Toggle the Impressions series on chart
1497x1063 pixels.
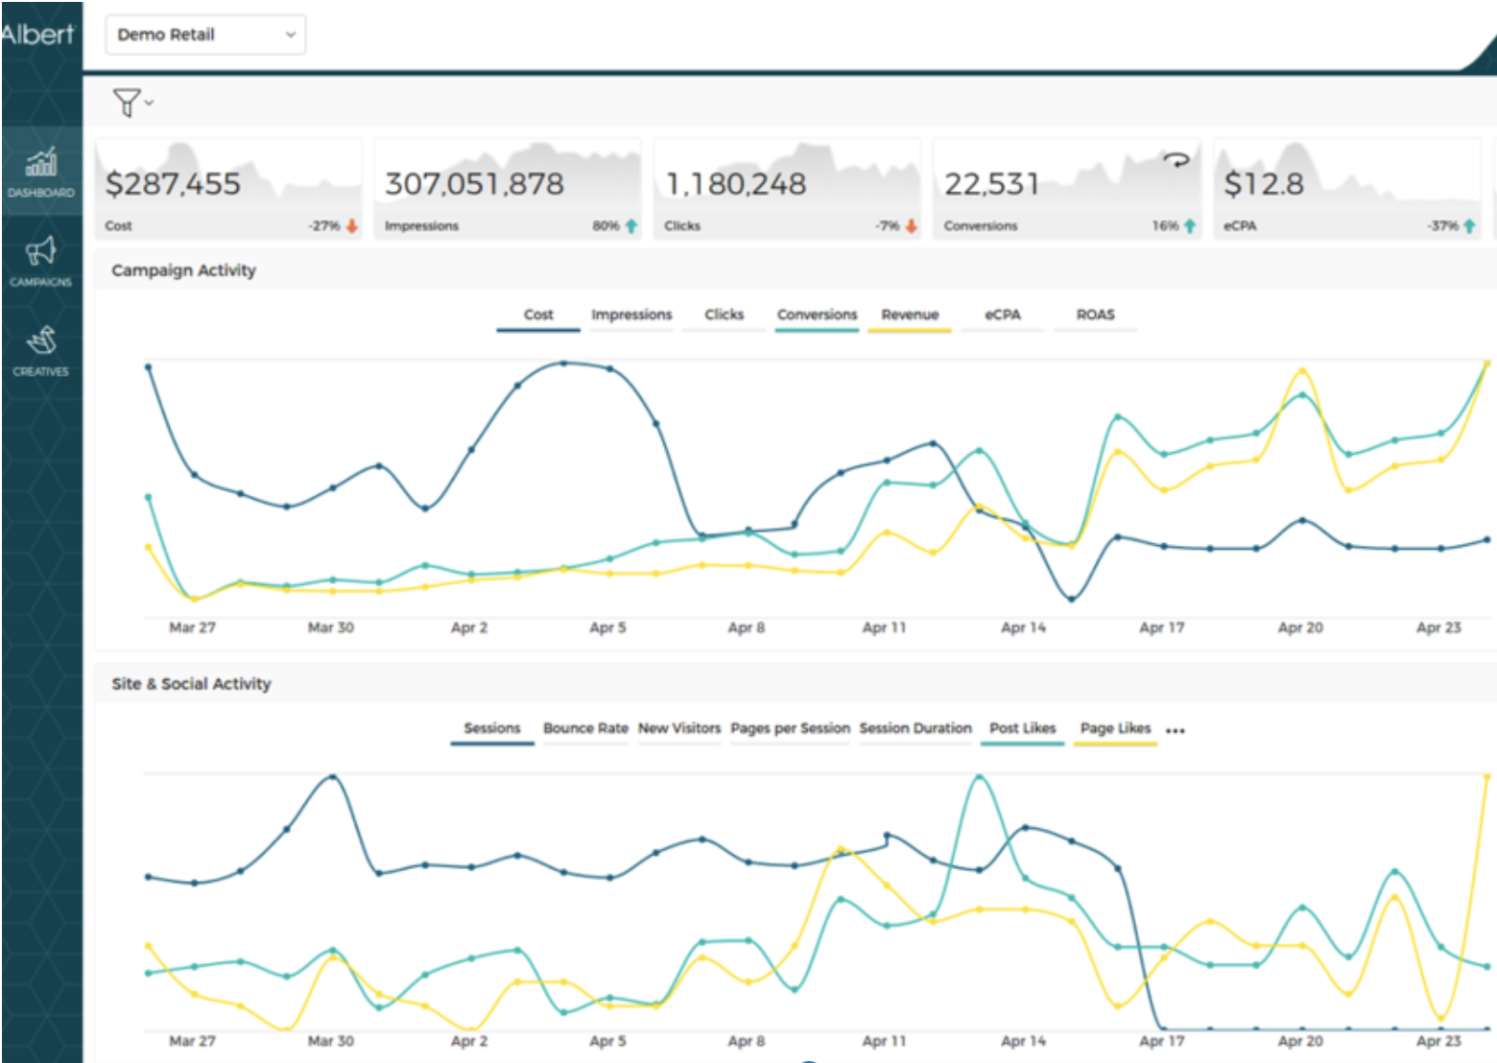tap(630, 315)
